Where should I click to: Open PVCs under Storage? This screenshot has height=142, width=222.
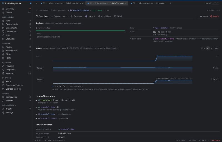pos(16,81)
